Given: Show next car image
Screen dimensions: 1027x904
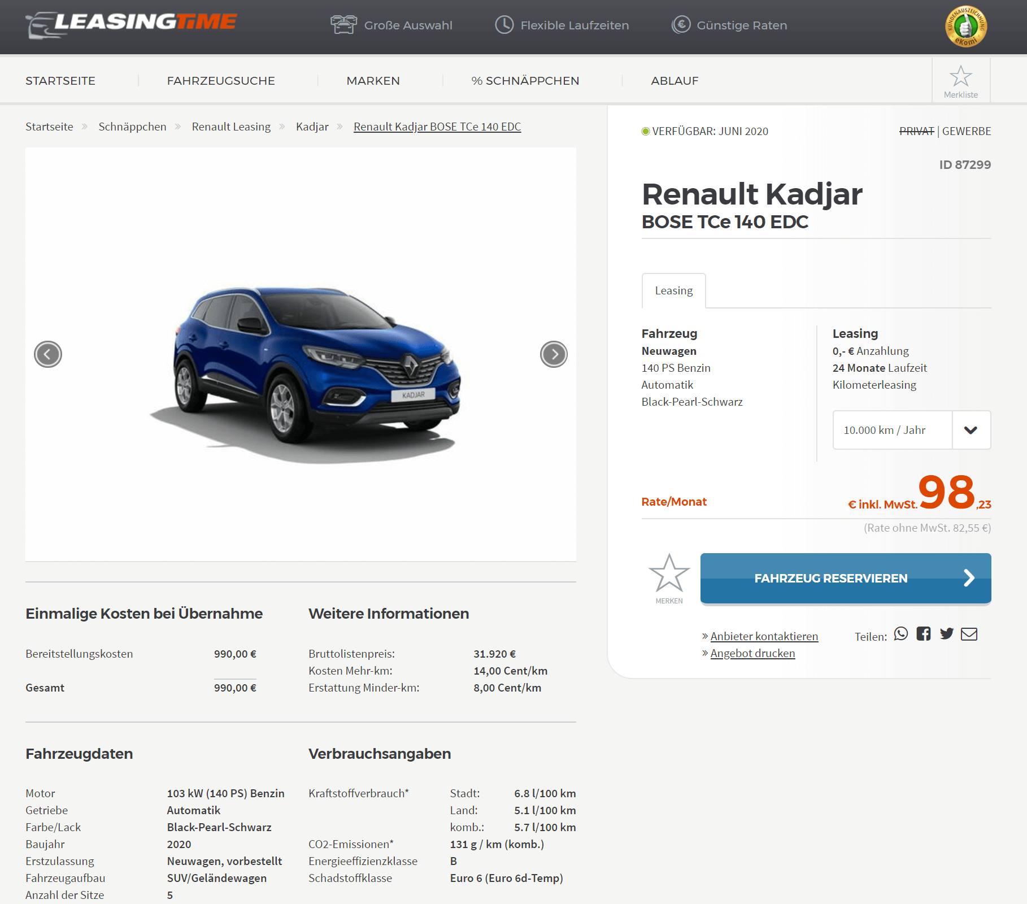Looking at the screenshot, I should [x=554, y=354].
